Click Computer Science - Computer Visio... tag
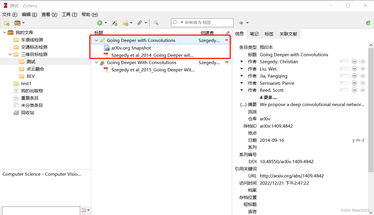The width and height of the screenshot is (374, 215). click(42, 174)
